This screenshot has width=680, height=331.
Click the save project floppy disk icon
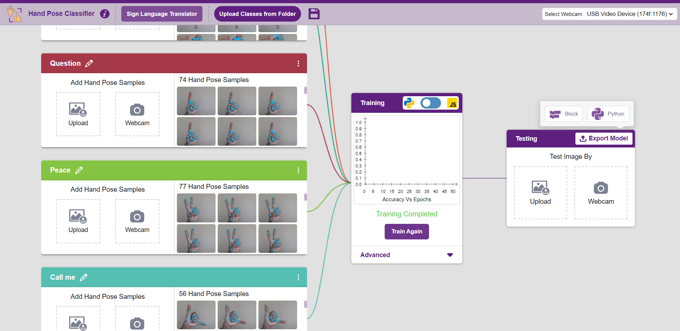[314, 14]
